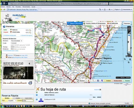Screen dimensions: 134x108
Task: Open the Edición menu
Action: 9,7
